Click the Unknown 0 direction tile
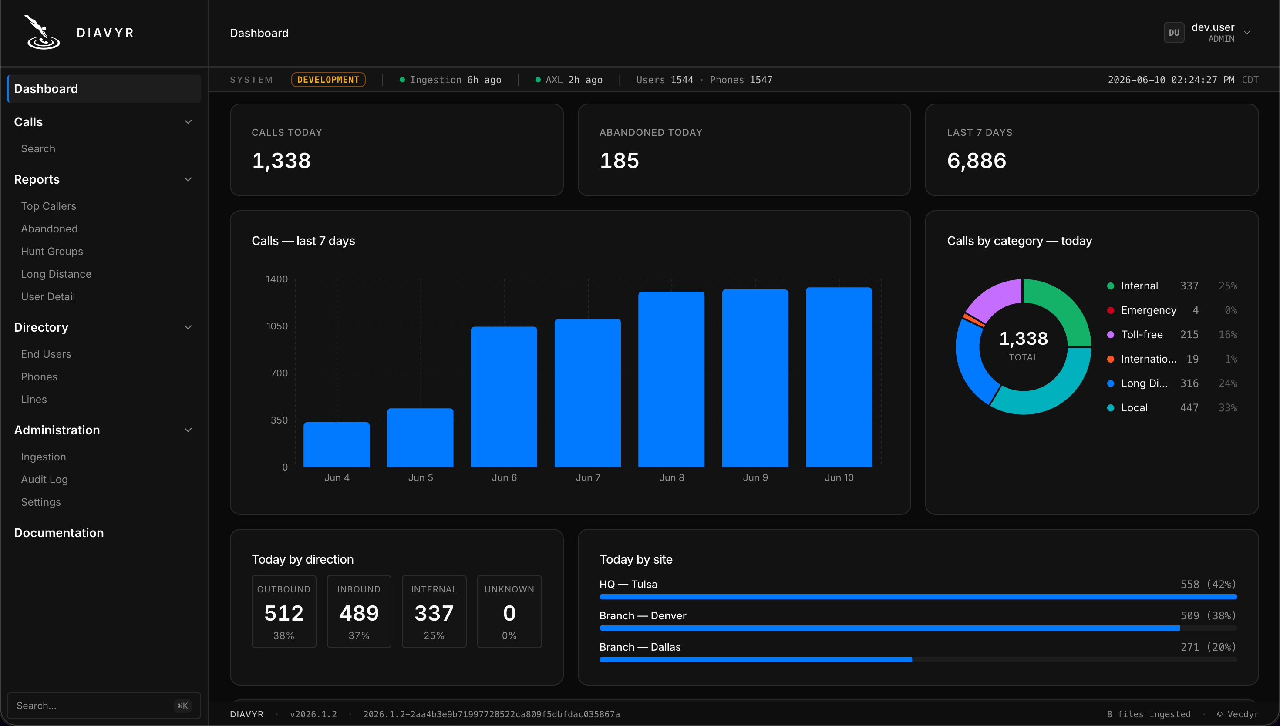This screenshot has width=1280, height=726. (x=509, y=612)
